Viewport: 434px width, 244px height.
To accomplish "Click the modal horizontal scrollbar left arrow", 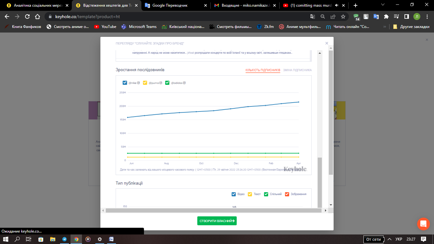I will (x=103, y=210).
